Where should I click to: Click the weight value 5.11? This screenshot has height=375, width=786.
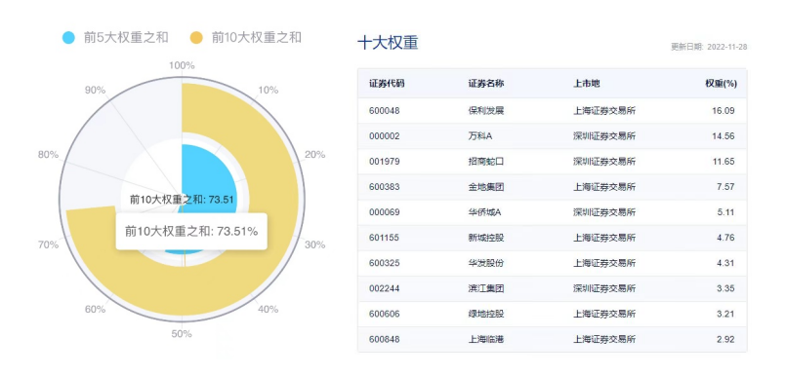coord(725,212)
